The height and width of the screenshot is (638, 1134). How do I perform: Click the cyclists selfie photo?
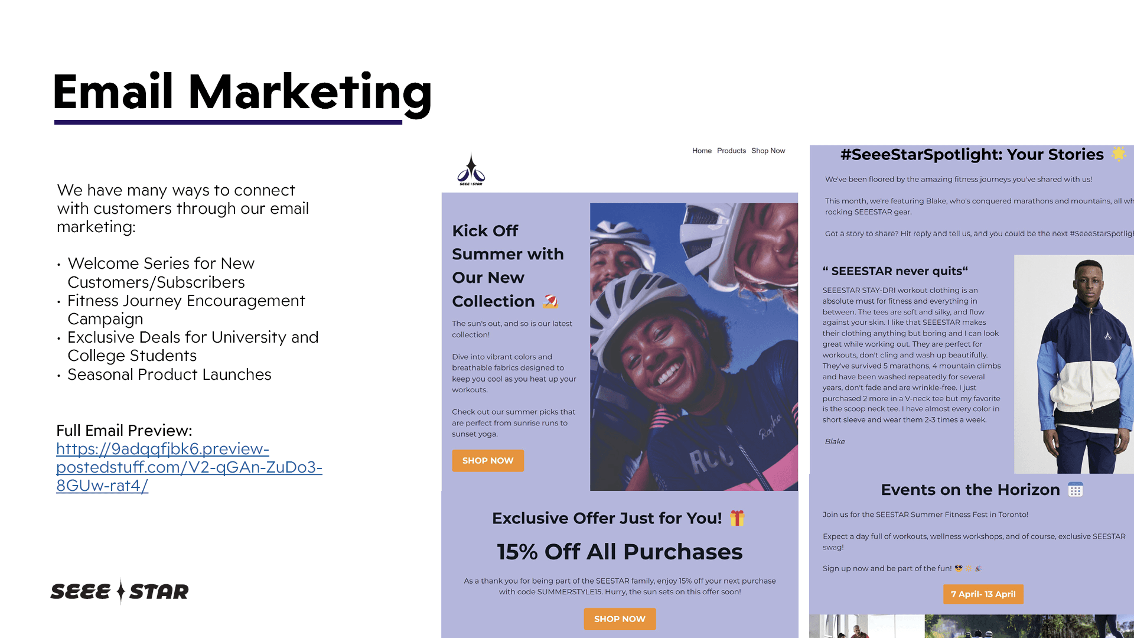click(694, 347)
